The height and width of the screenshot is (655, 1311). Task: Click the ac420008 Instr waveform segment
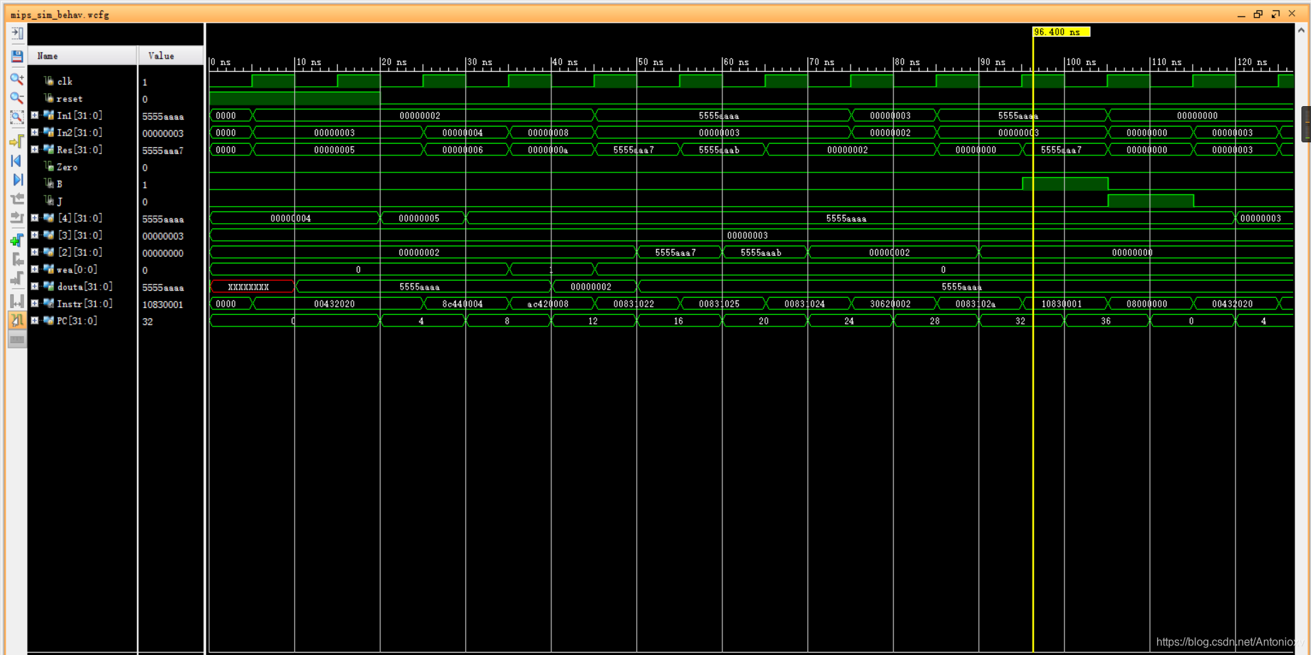[552, 304]
